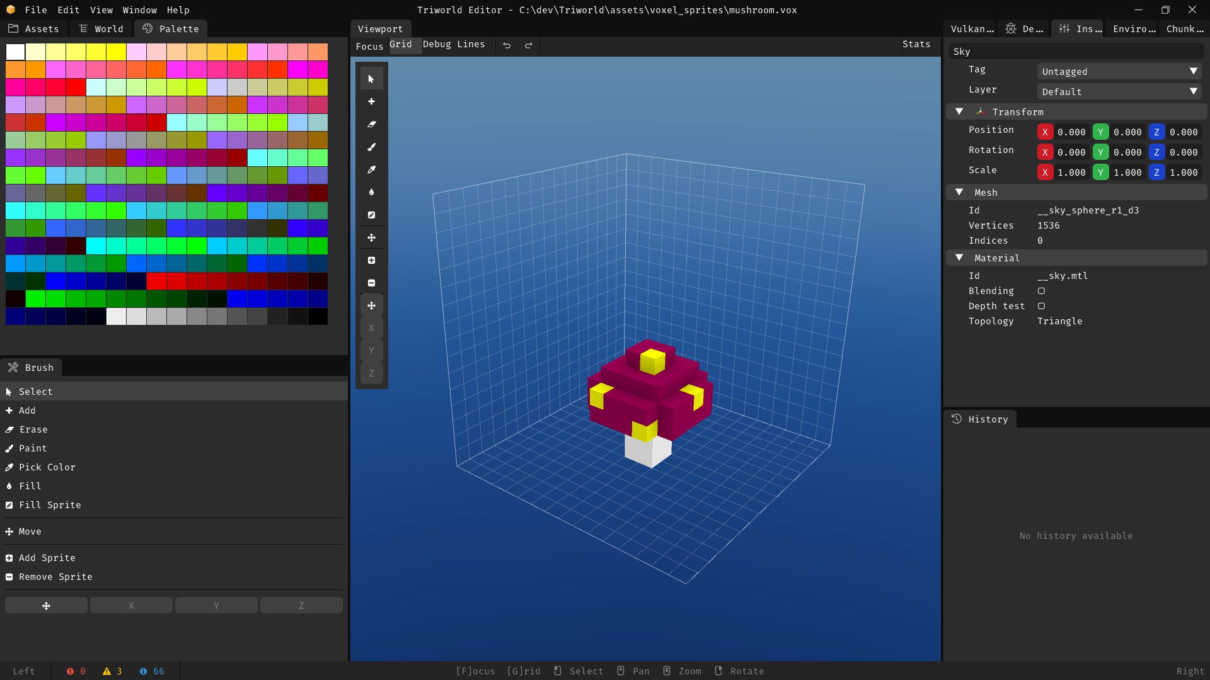This screenshot has height=680, width=1210.
Task: Choose the color picker eyedropper icon
Action: [371, 169]
